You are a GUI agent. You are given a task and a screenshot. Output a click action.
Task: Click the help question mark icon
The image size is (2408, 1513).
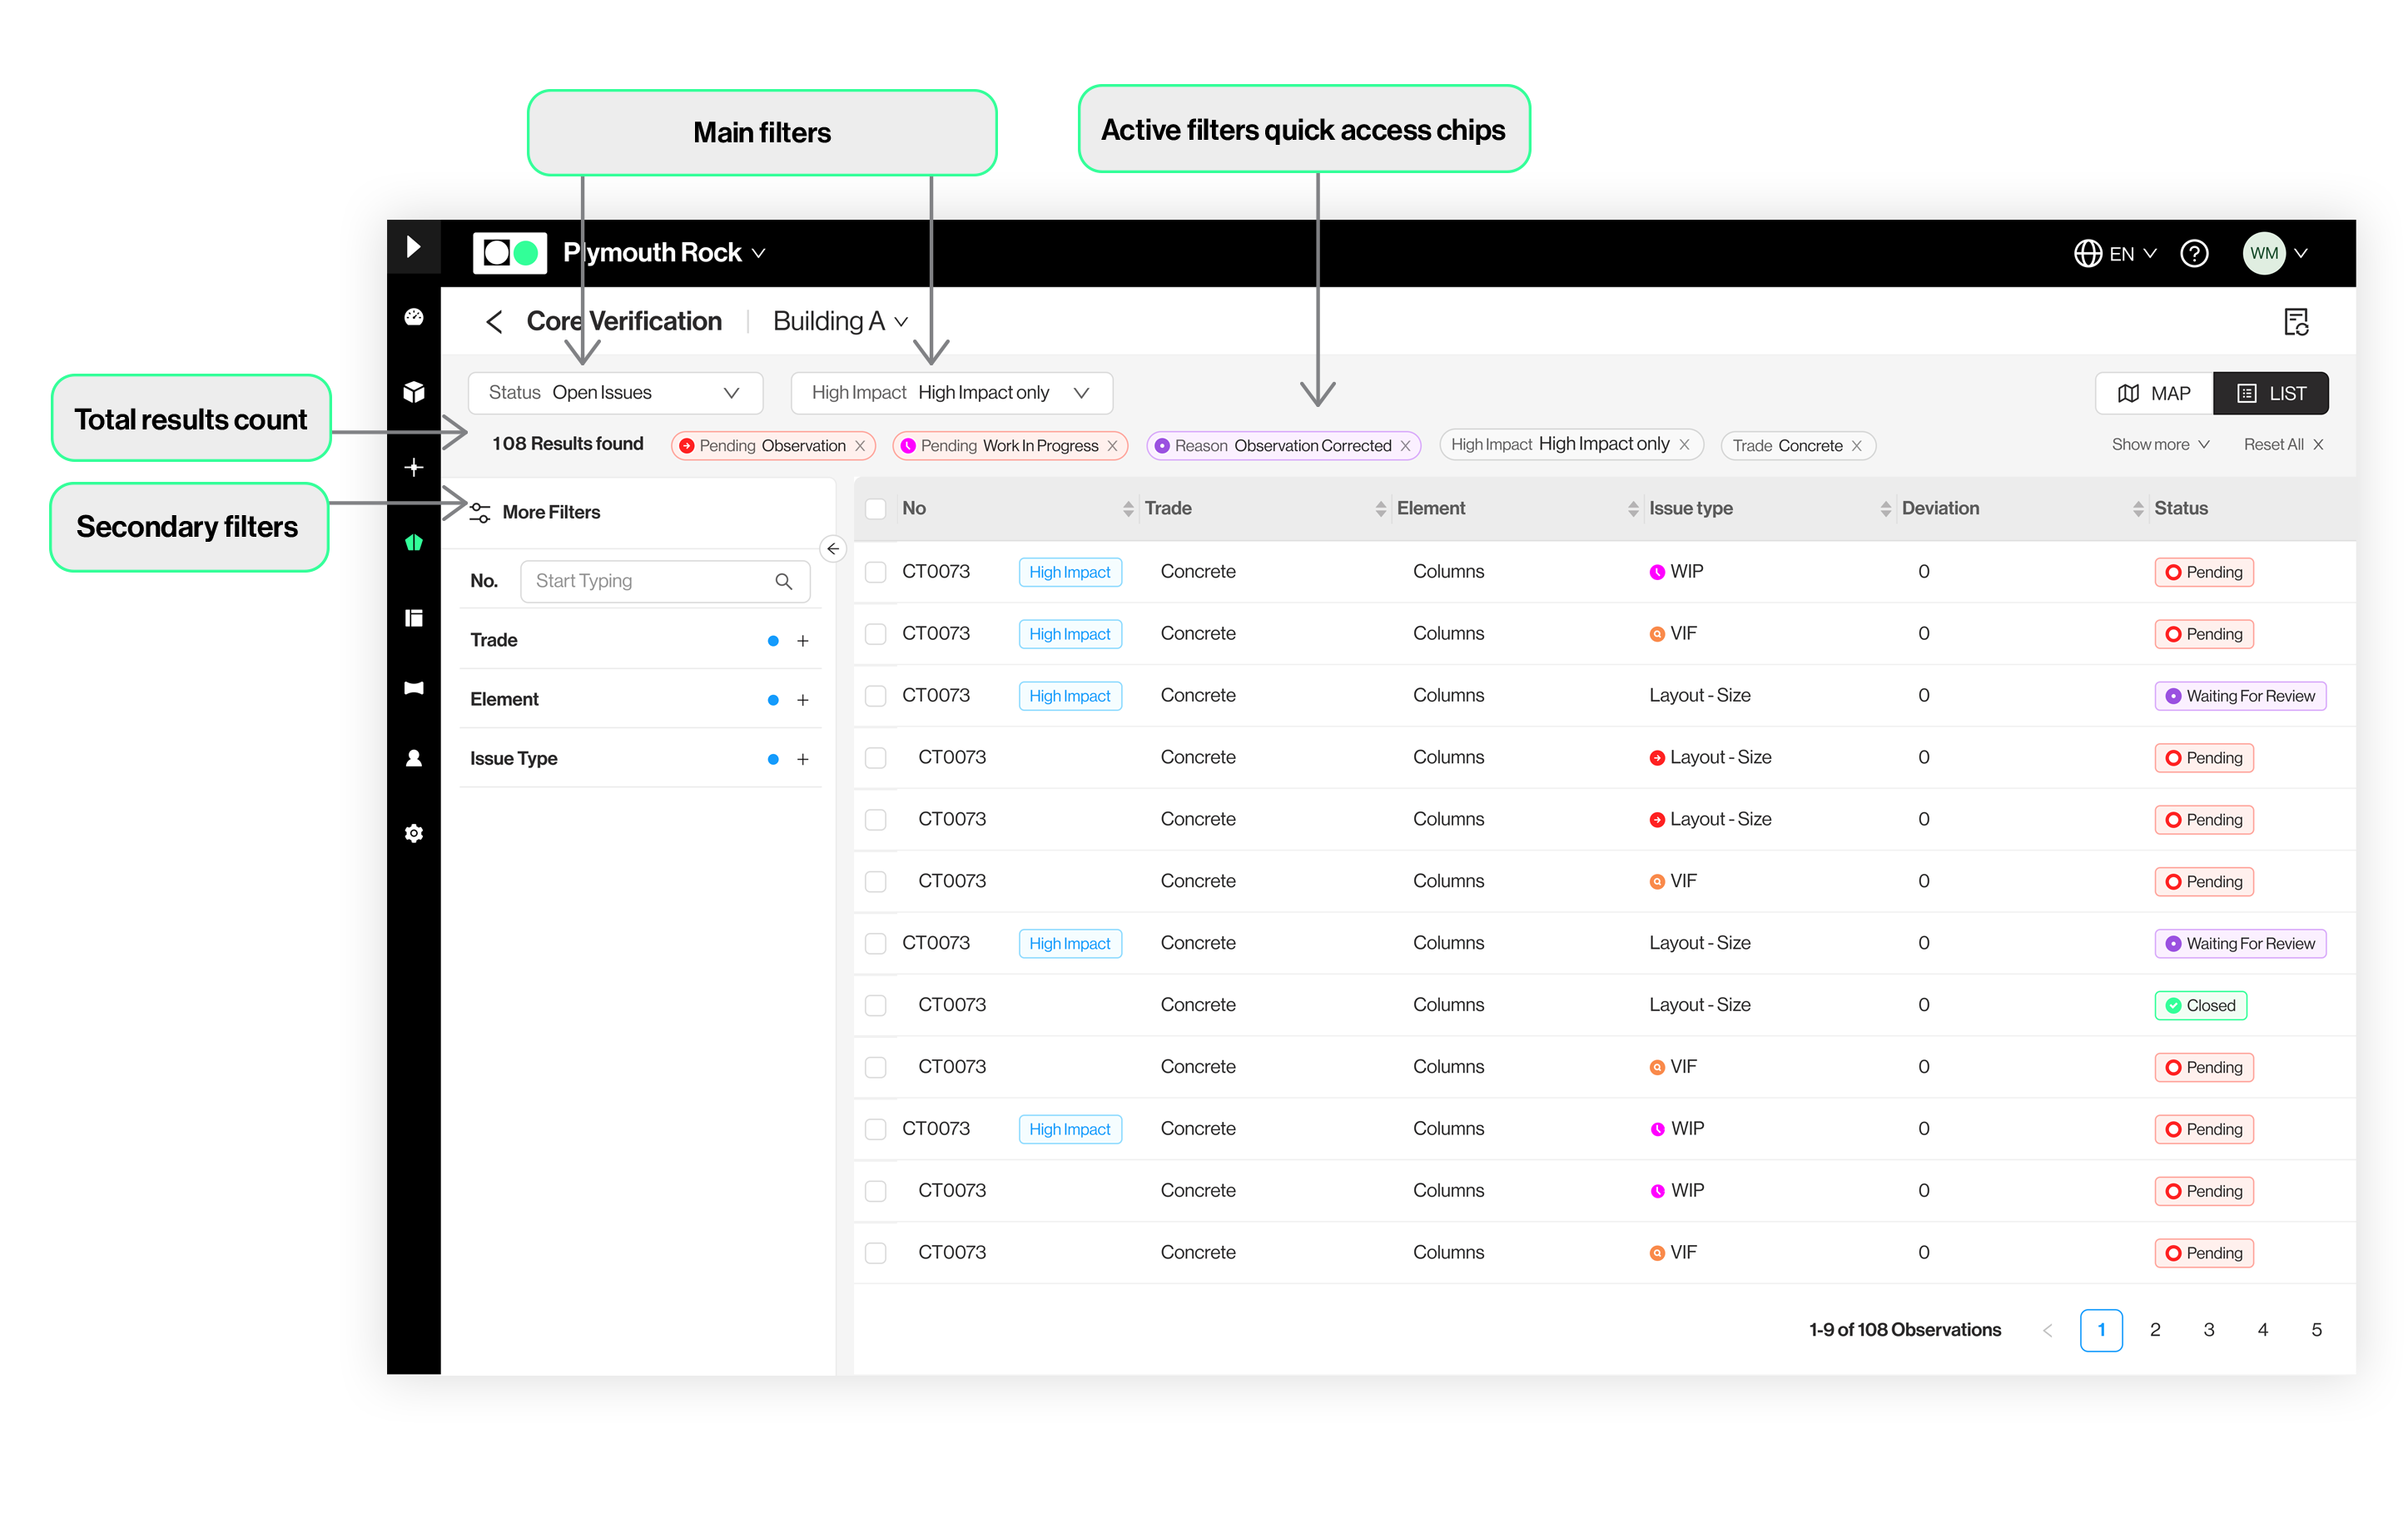2194,253
